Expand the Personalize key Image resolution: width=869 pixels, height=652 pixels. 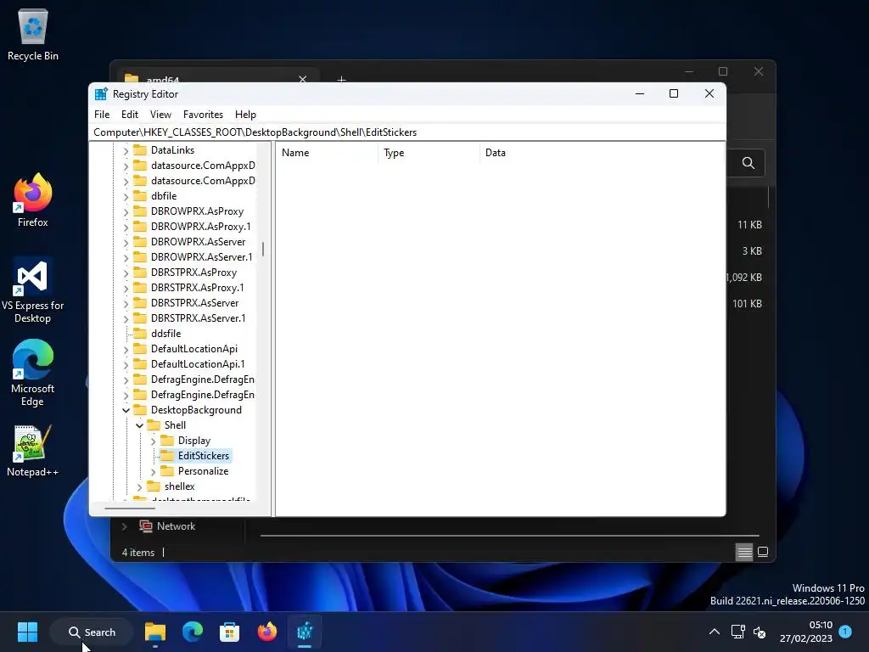coord(154,471)
